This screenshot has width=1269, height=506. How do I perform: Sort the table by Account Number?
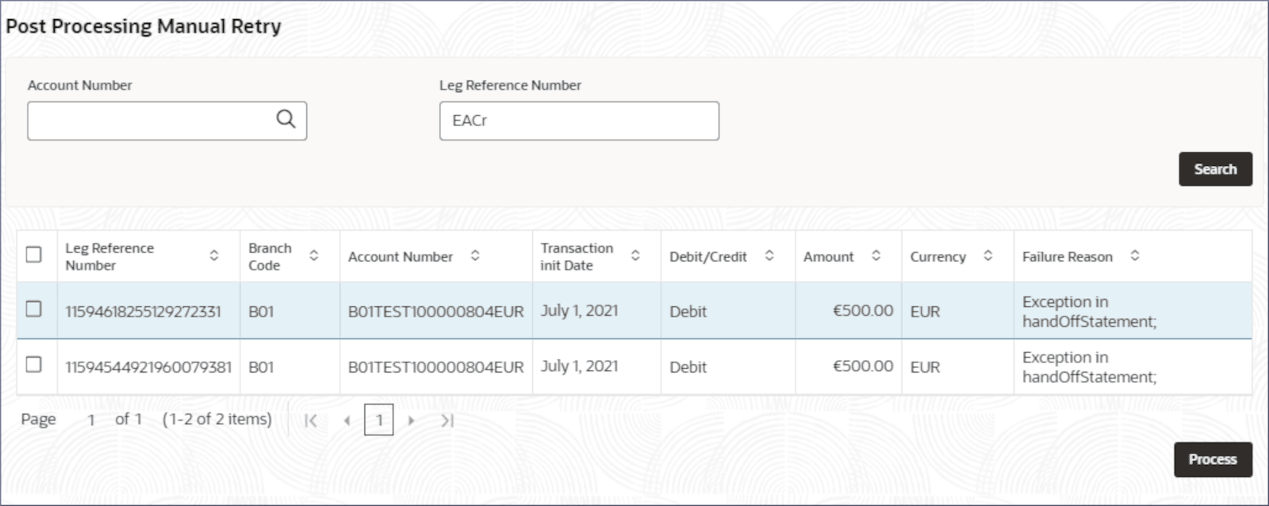click(475, 255)
